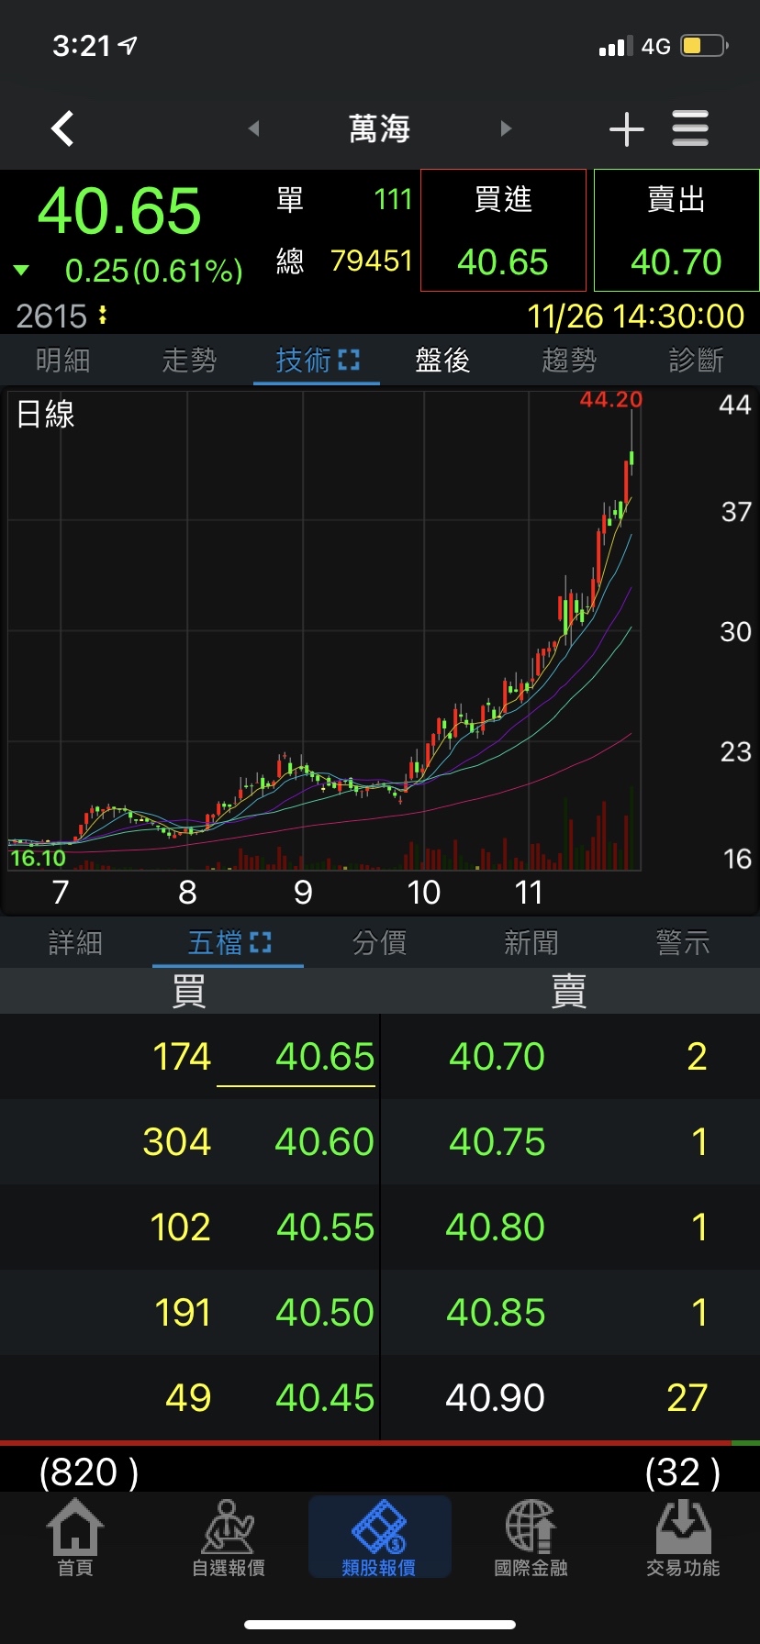Open 自選報價 watchlist icon
Screen dimensions: 760x1644
click(228, 1538)
